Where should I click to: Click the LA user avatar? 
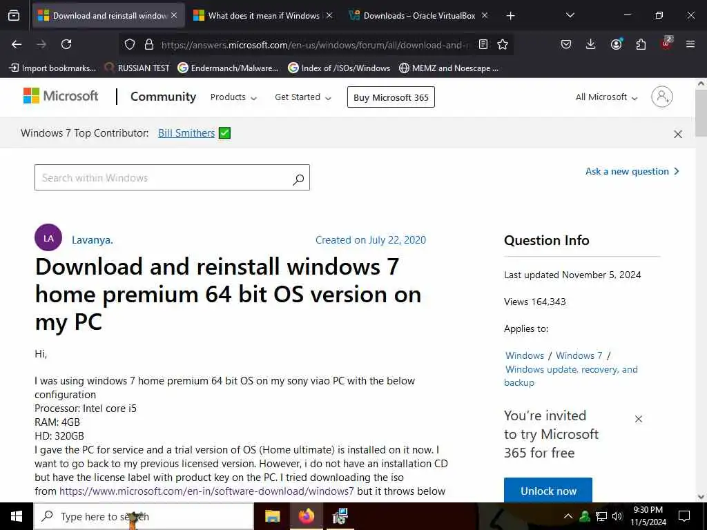tap(48, 237)
